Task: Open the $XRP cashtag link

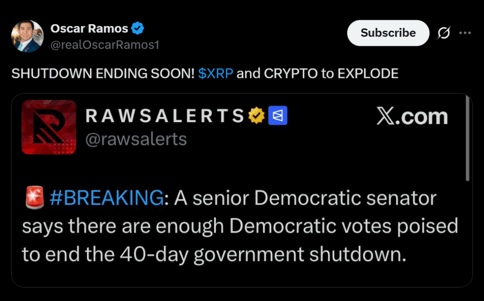Action: (216, 74)
